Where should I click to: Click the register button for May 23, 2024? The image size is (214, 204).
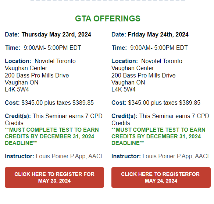pyautogui.click(x=54, y=177)
